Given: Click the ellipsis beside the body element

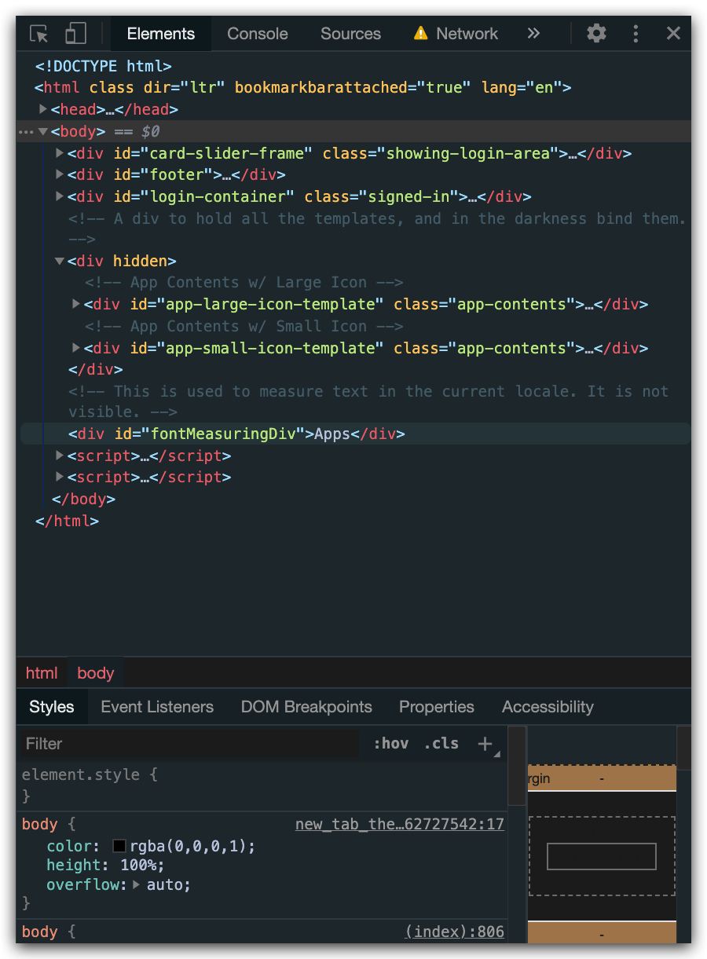Looking at the screenshot, I should 26,132.
